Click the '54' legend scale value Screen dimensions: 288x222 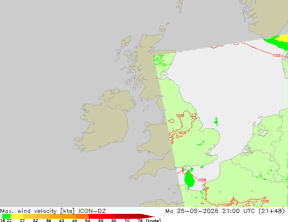point(88,221)
